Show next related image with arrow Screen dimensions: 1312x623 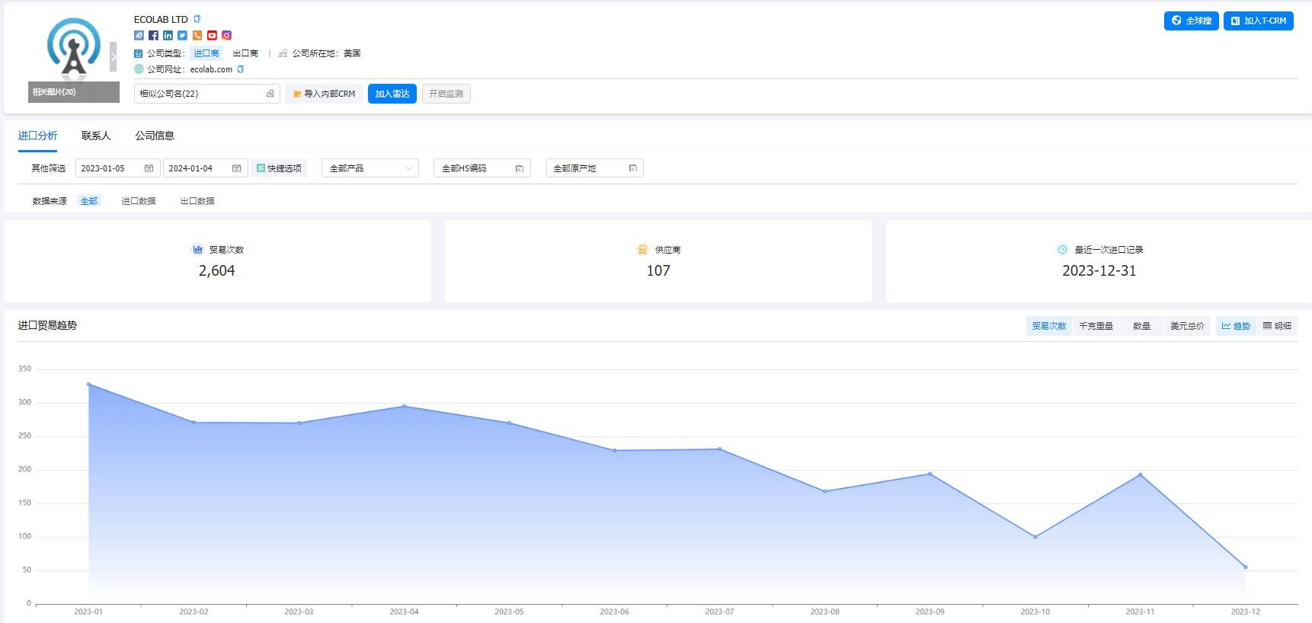click(x=114, y=57)
